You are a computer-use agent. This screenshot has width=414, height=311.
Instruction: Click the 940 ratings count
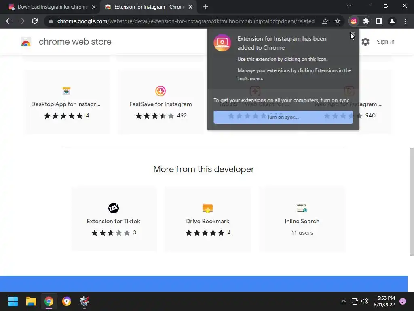pyautogui.click(x=370, y=115)
